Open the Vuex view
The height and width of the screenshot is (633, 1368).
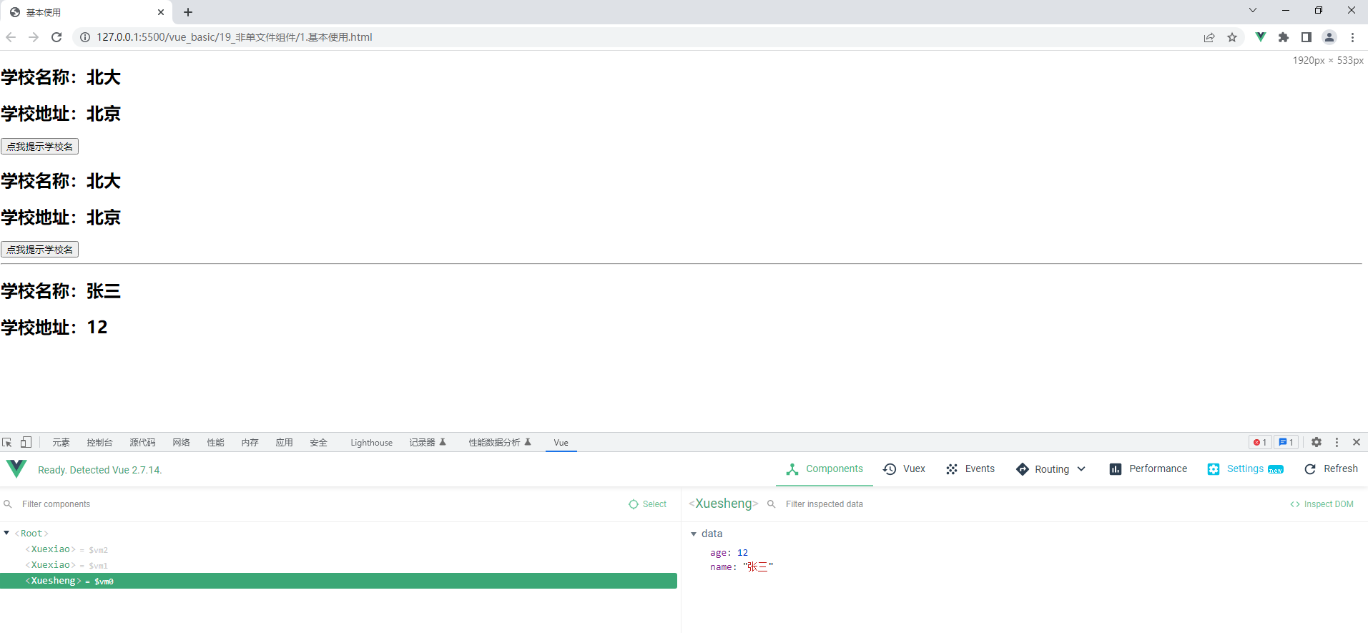click(905, 469)
